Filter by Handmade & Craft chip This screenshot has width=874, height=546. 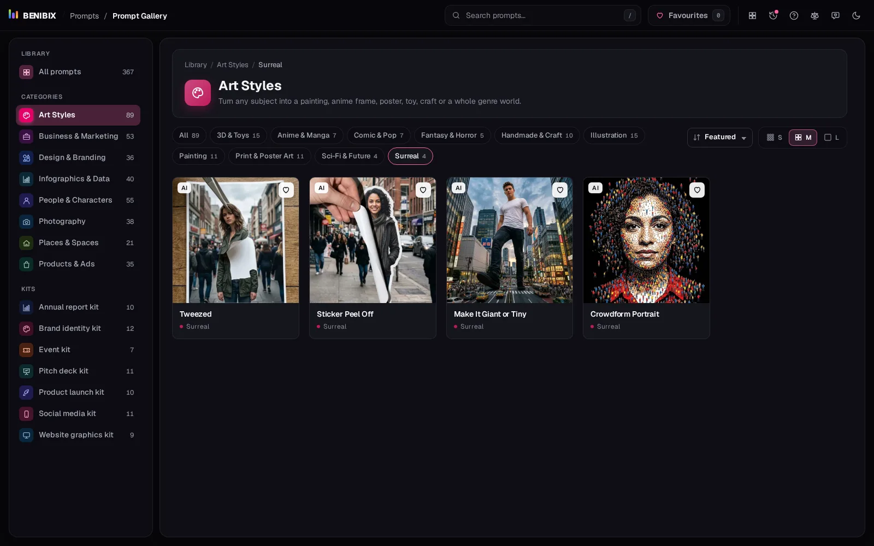pos(537,135)
